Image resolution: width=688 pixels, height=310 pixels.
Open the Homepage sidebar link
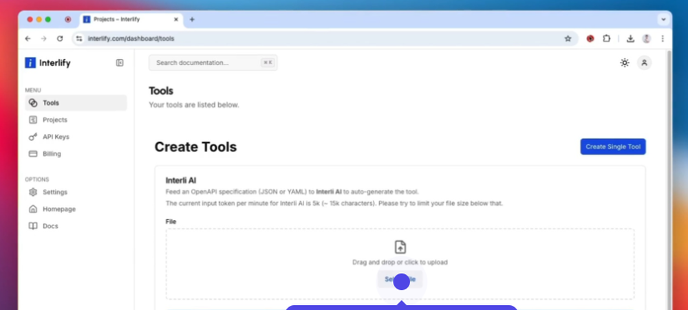coord(76,209)
